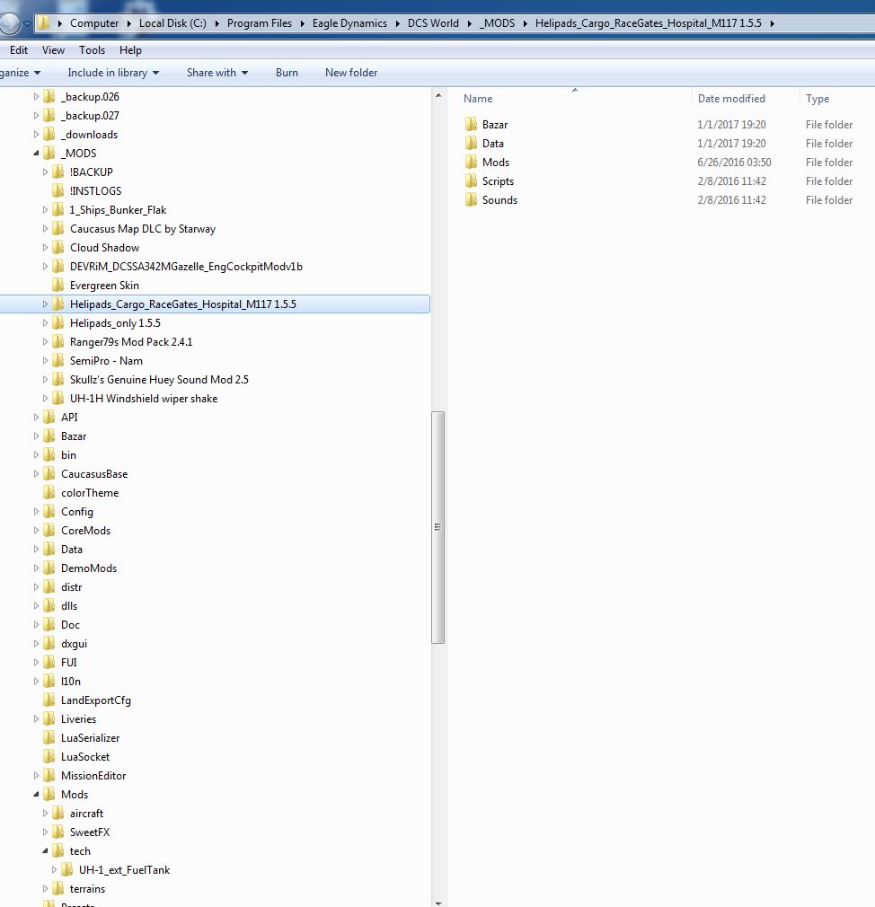Open the Tools menu
Screen dimensions: 875x907
92,50
